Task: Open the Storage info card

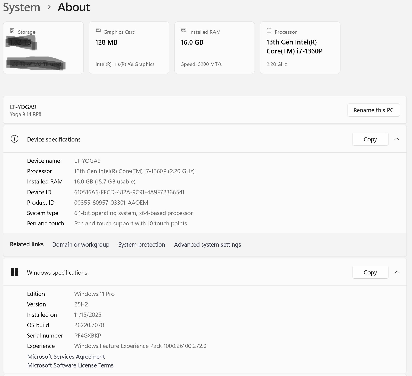Action: tap(43, 48)
